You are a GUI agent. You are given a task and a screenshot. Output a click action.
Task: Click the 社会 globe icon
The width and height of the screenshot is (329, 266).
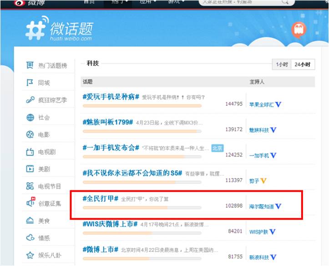coord(30,118)
